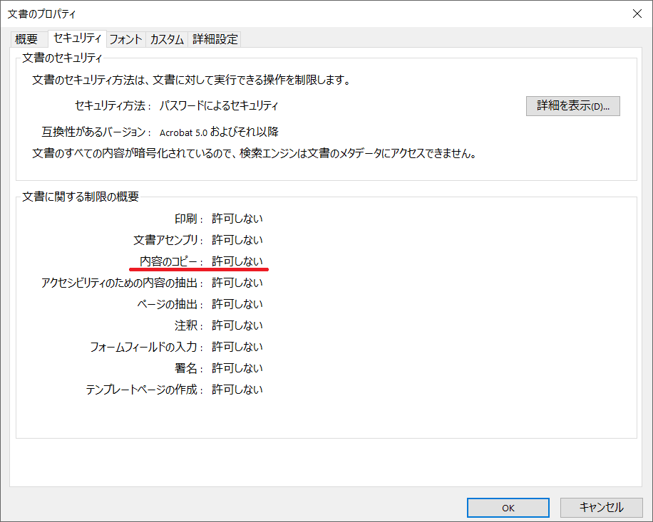
Task: Confirm the dialog with OK
Action: coord(508,508)
